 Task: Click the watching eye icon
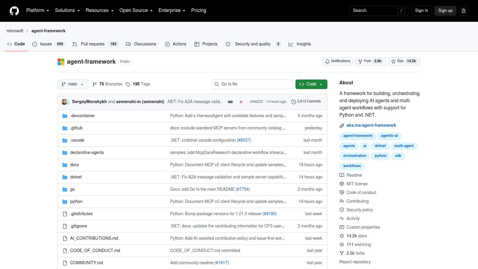point(342,244)
